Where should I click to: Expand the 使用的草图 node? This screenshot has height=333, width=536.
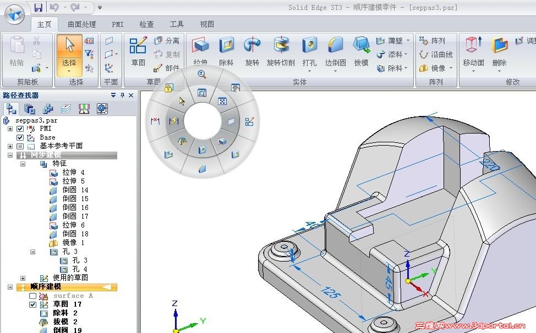coord(23,278)
